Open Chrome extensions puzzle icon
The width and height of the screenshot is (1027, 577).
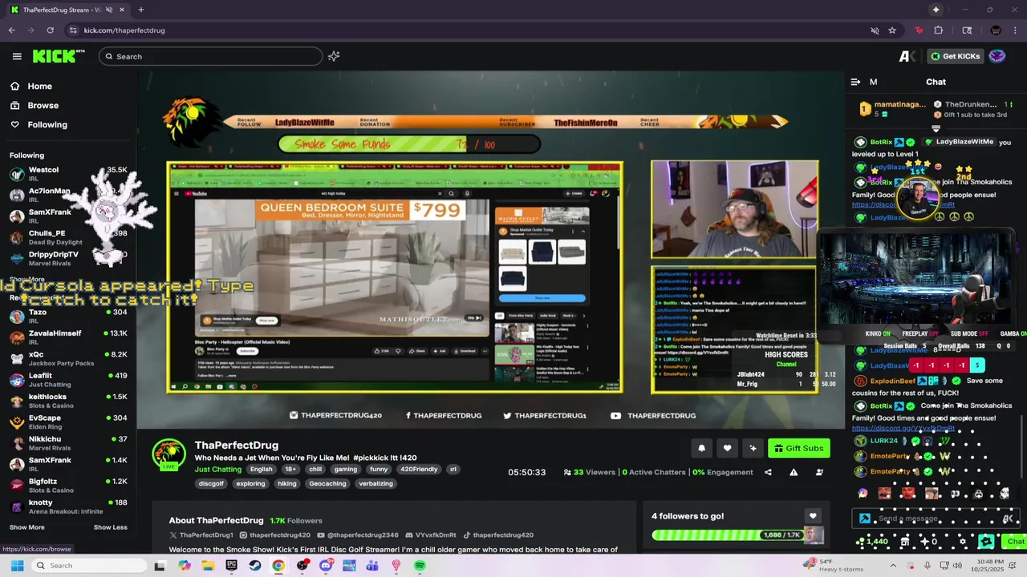tap(938, 30)
